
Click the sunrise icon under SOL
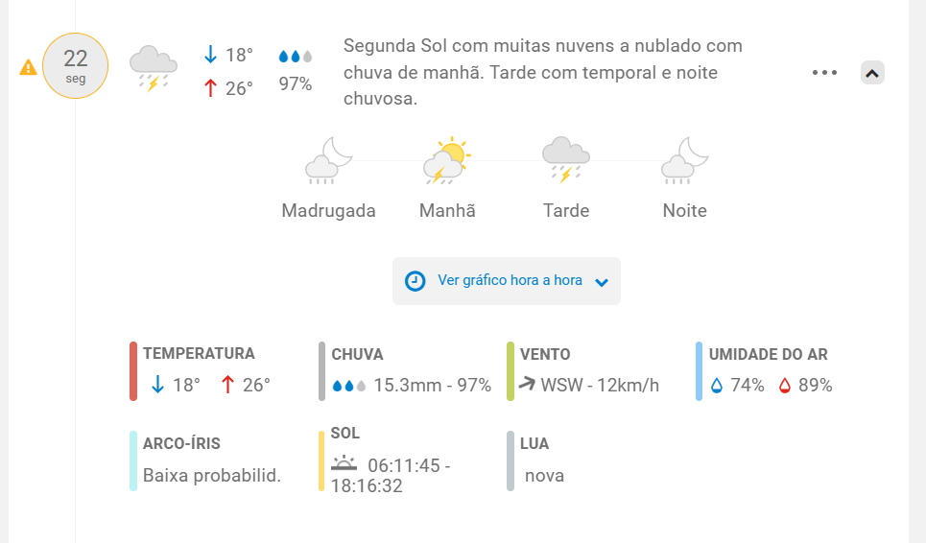tap(344, 463)
